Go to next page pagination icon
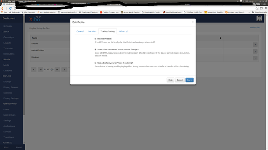 point(57,69)
